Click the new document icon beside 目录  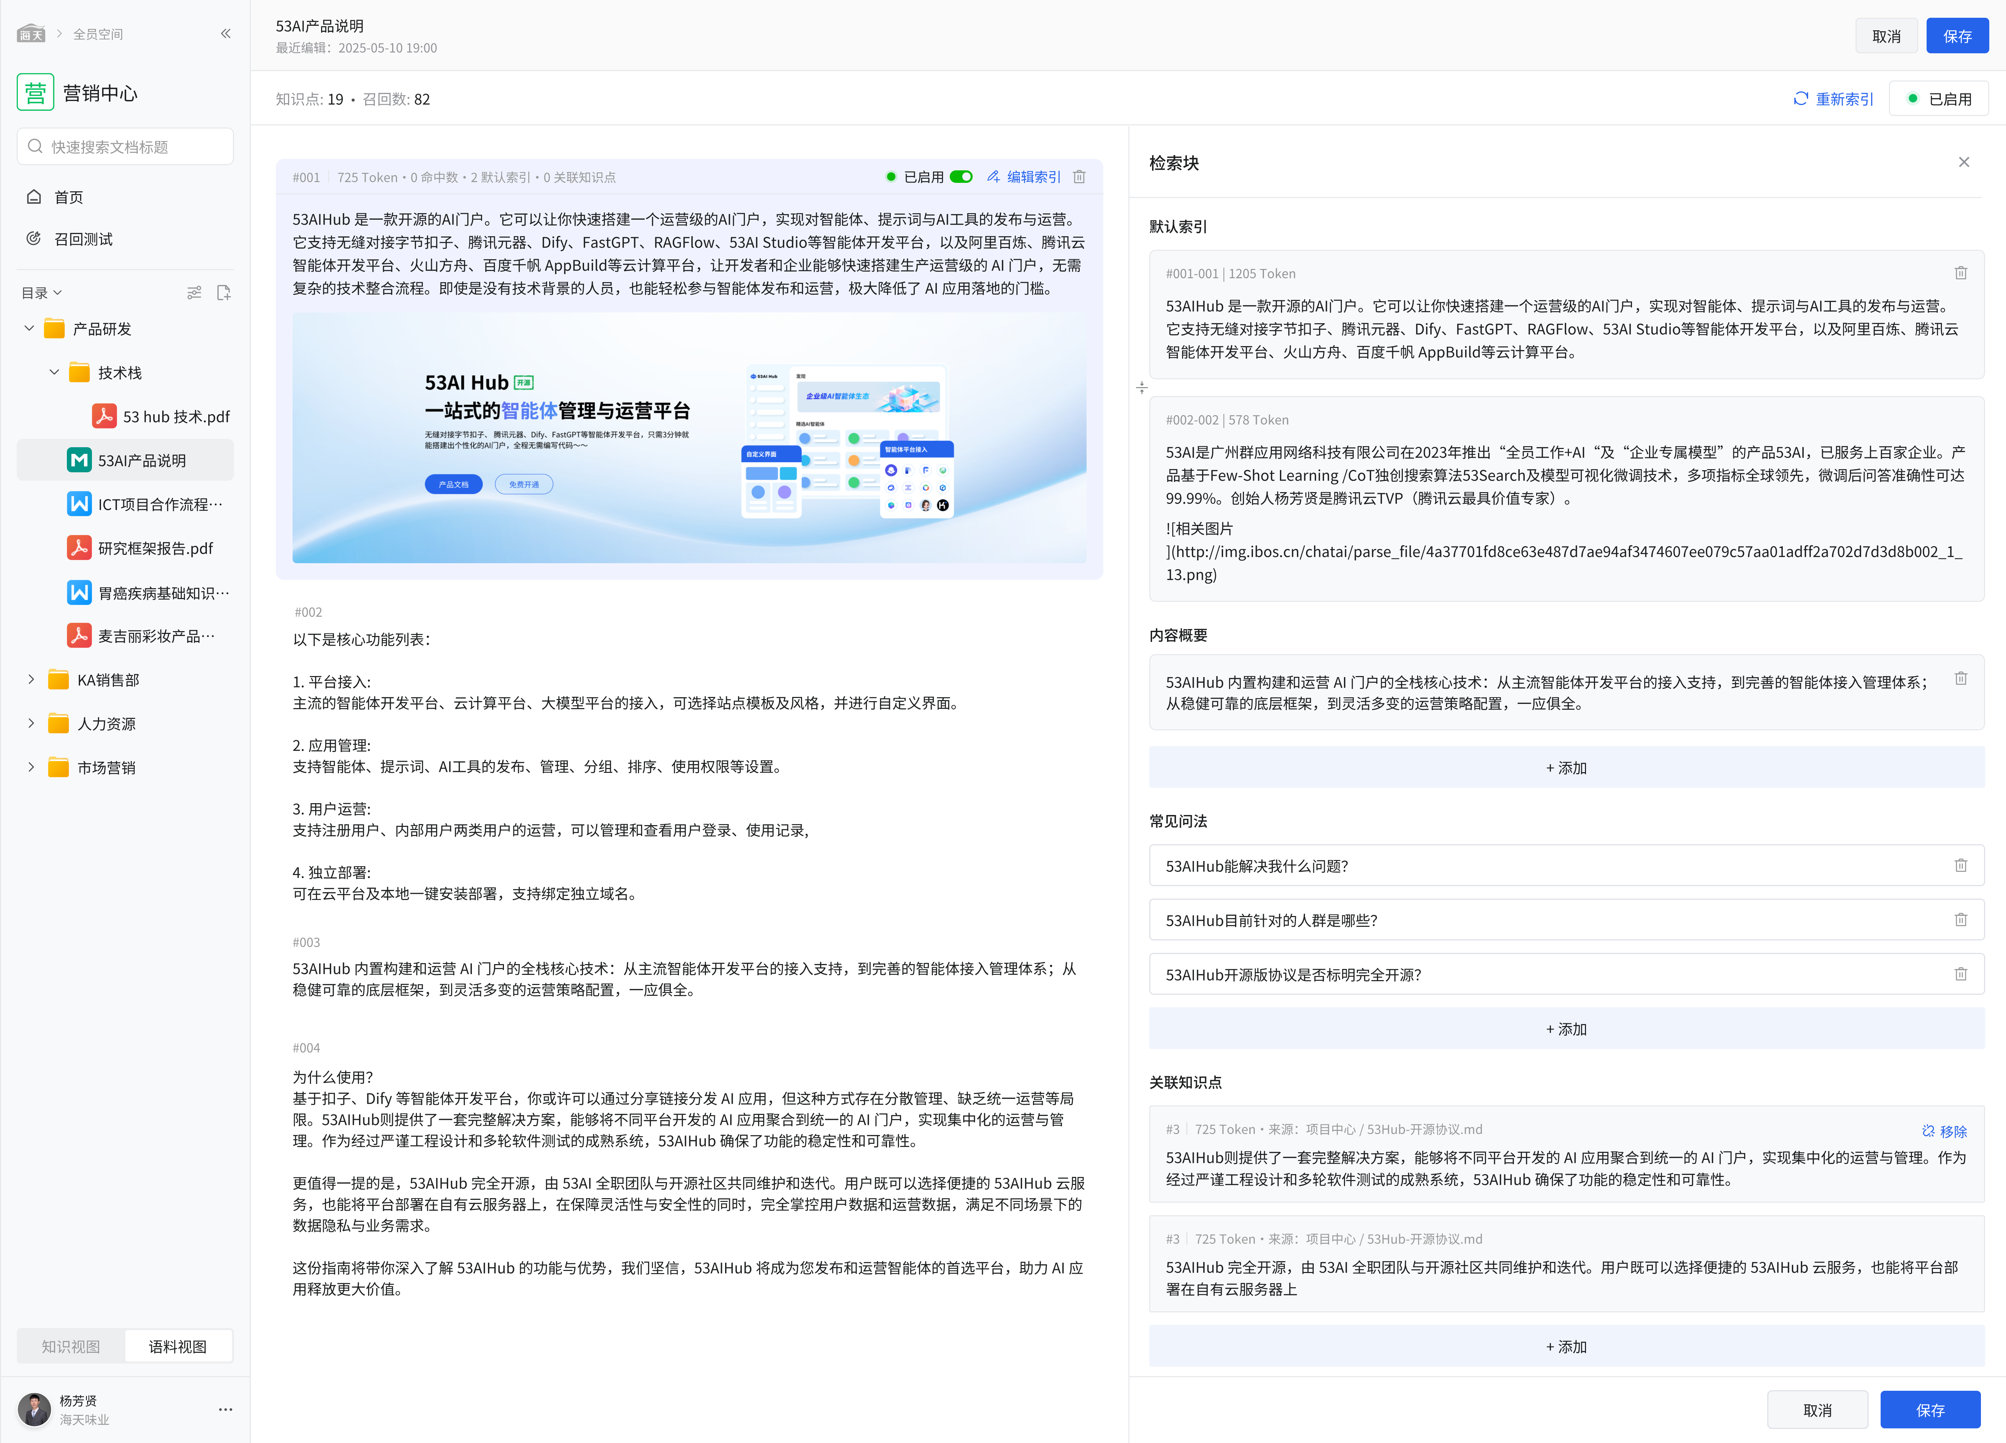pos(224,293)
